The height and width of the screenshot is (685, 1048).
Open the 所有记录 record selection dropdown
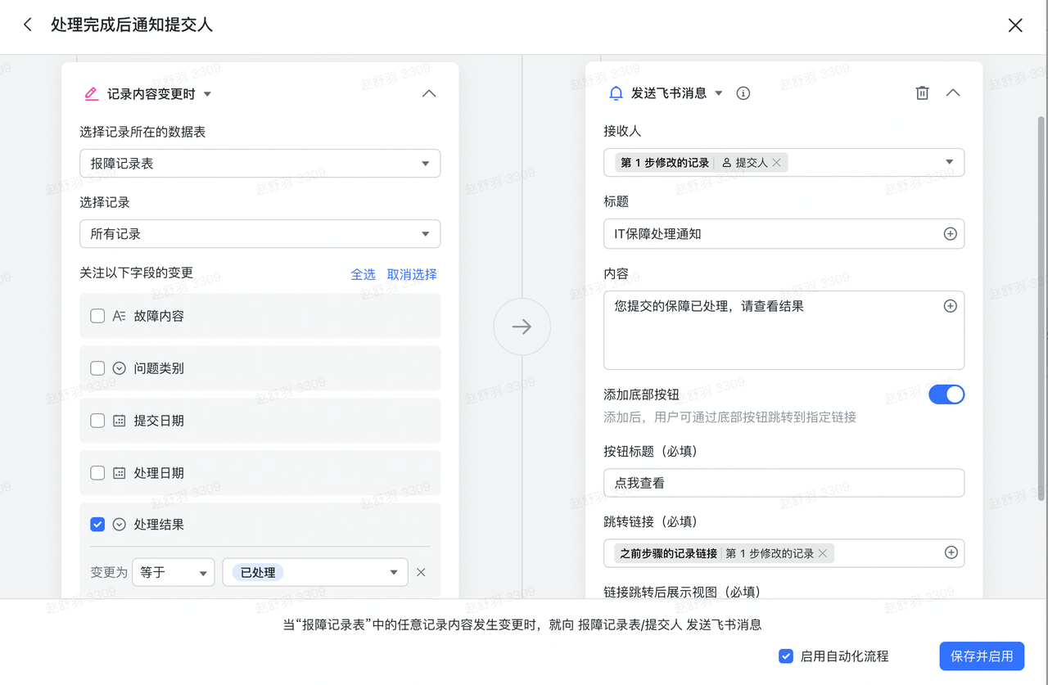(x=260, y=234)
